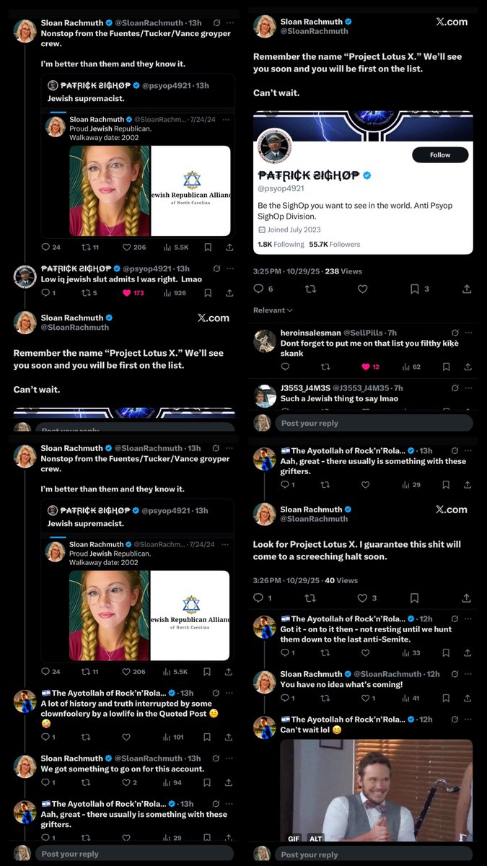Open the thumbs-up GIF thumbnail
487x866 pixels.
[x=376, y=790]
